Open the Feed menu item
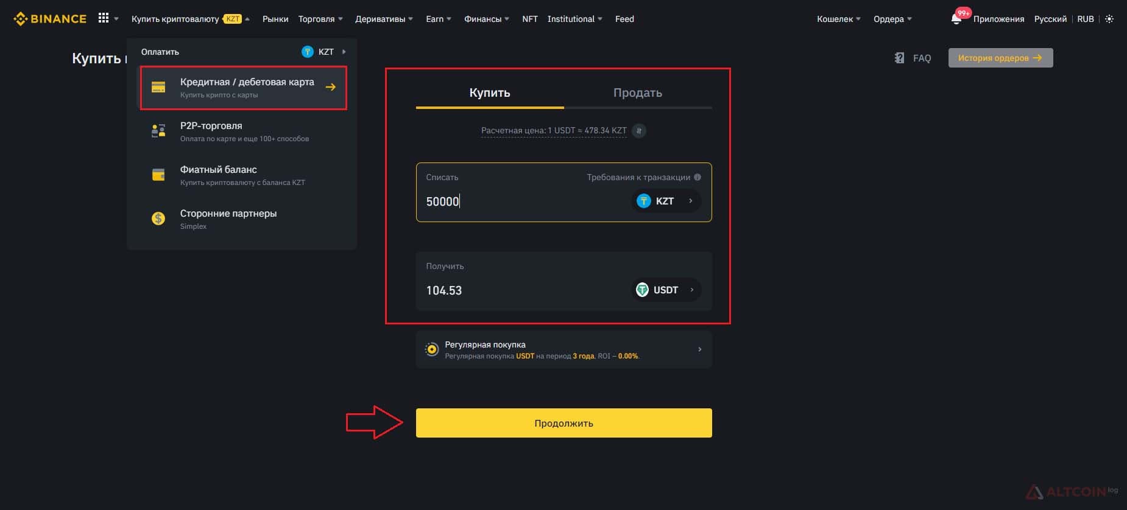This screenshot has height=510, width=1127. 624,19
